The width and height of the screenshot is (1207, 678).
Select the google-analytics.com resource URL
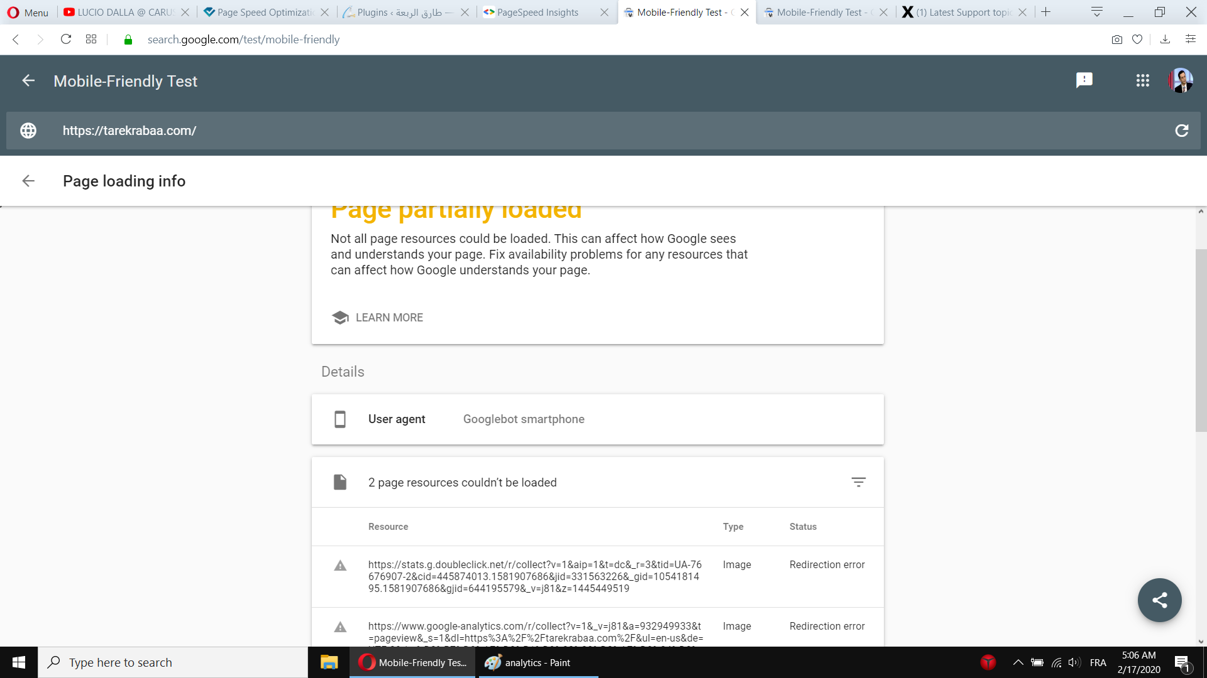[x=536, y=633]
